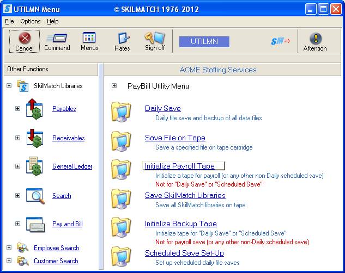This screenshot has height=273, width=345.
Task: Expand the Payables tree node
Action: tap(17, 108)
